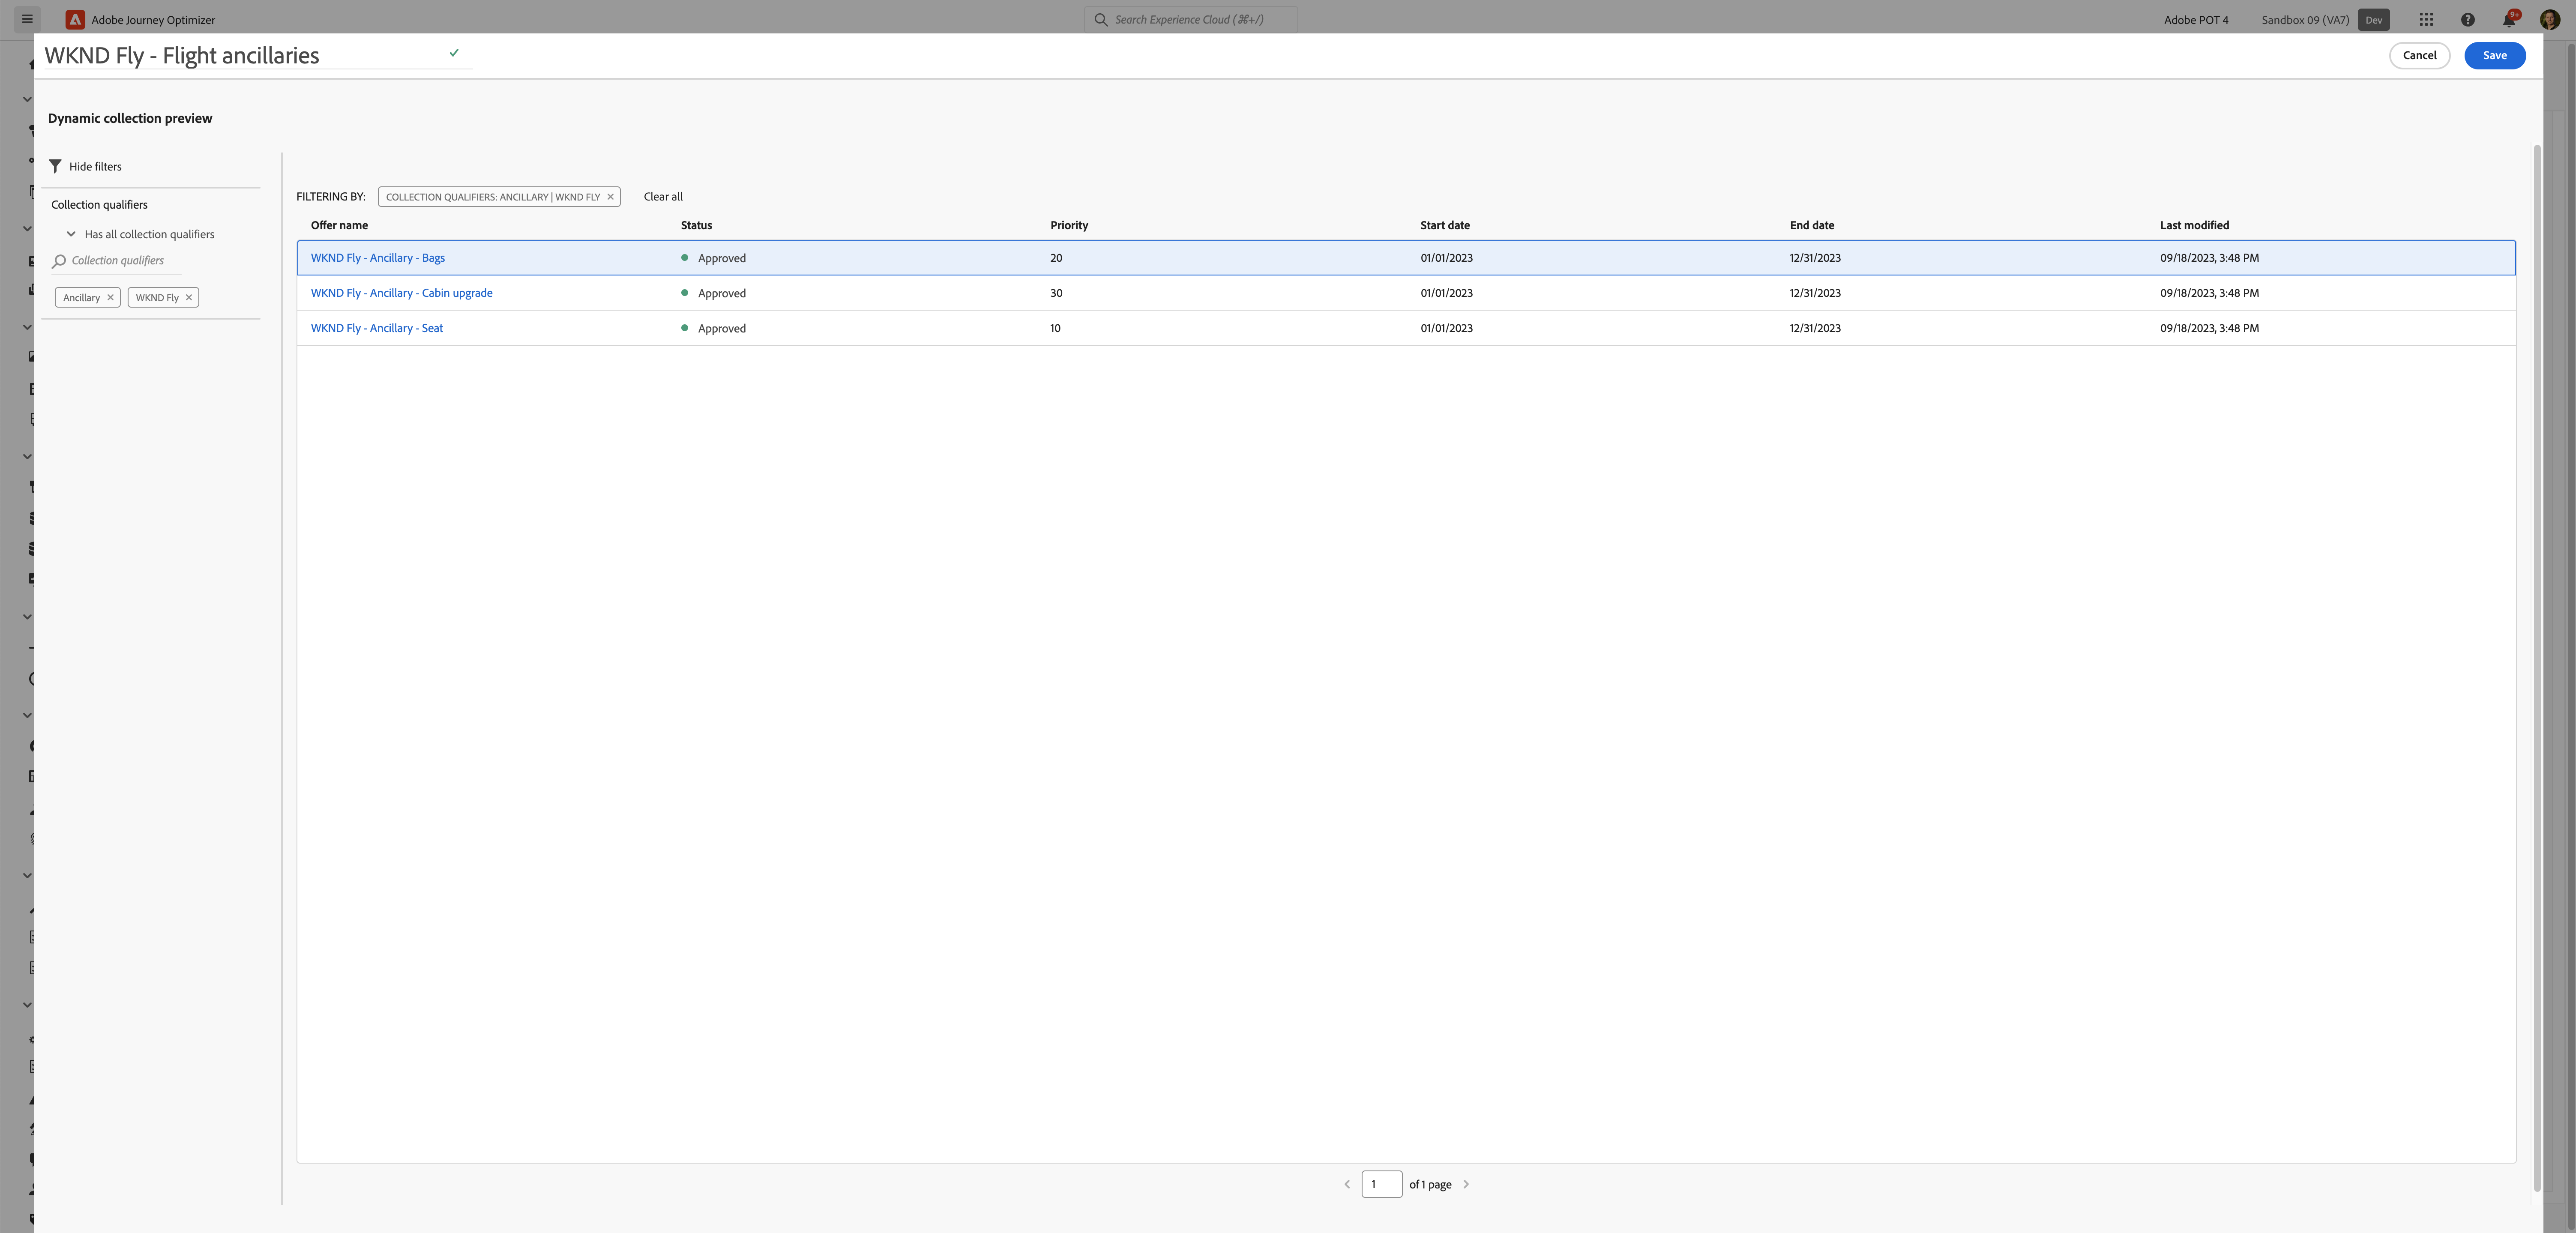Screen dimensions: 2576x1233
Task: Open the hamburger navigation menu
Action: click(x=27, y=19)
